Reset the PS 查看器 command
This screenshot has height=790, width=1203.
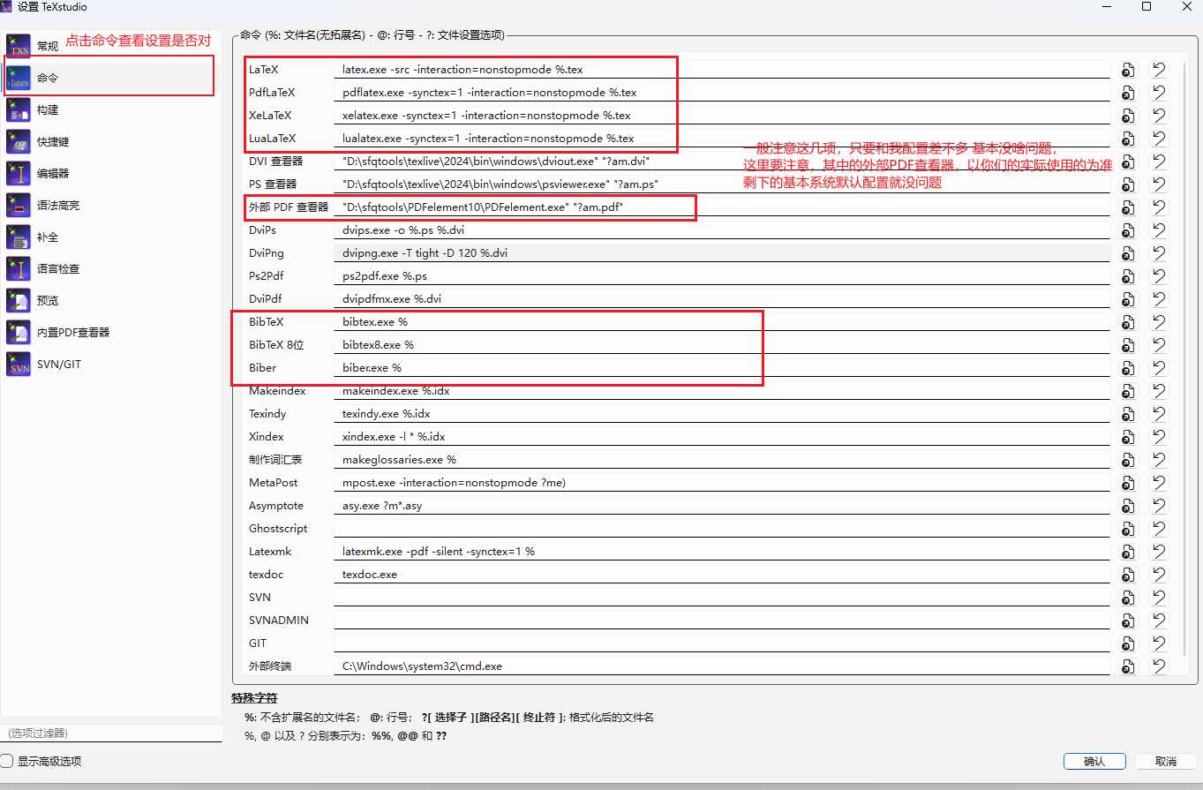[1159, 184]
